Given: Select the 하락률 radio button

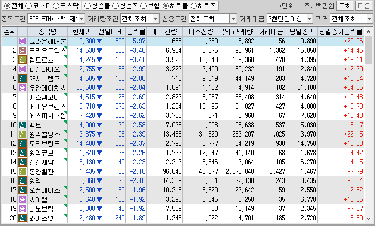Looking at the screenshot, I should (166, 6).
